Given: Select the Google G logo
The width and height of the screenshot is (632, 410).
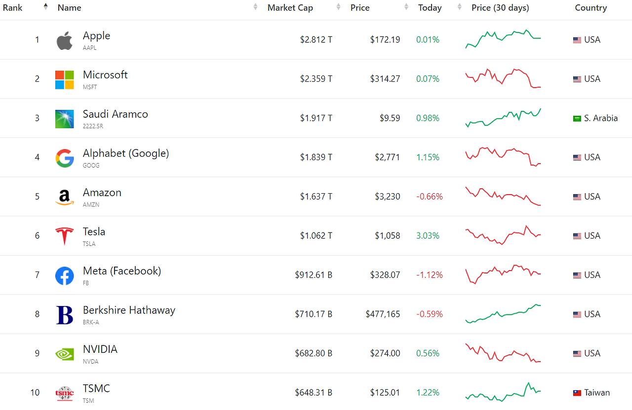Looking at the screenshot, I should point(64,158).
